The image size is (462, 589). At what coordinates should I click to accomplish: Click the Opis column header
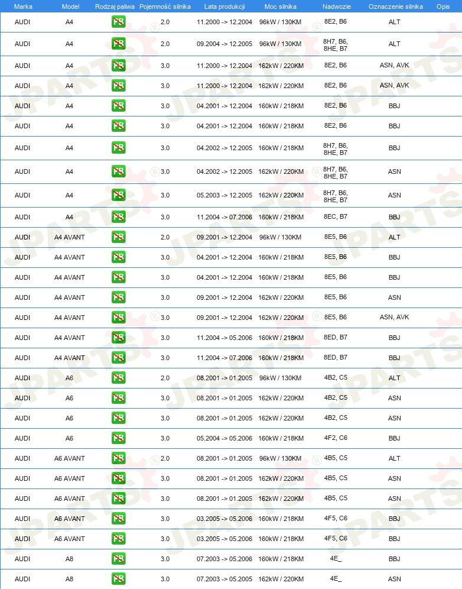tap(443, 7)
